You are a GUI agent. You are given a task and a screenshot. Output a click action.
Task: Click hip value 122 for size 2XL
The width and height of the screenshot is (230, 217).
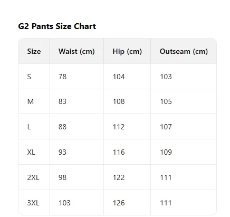[119, 177]
